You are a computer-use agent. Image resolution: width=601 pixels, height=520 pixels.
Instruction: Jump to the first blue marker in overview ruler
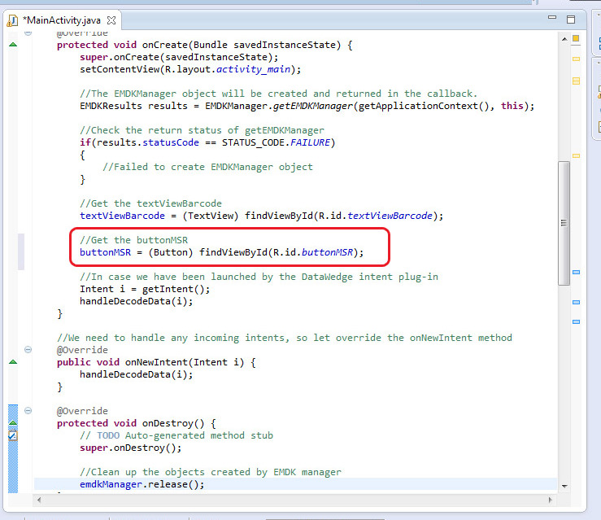coord(576,272)
